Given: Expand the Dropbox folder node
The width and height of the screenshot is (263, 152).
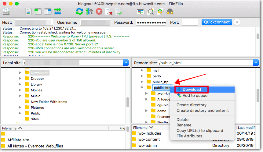Looking at the screenshot, I should pos(20,78).
